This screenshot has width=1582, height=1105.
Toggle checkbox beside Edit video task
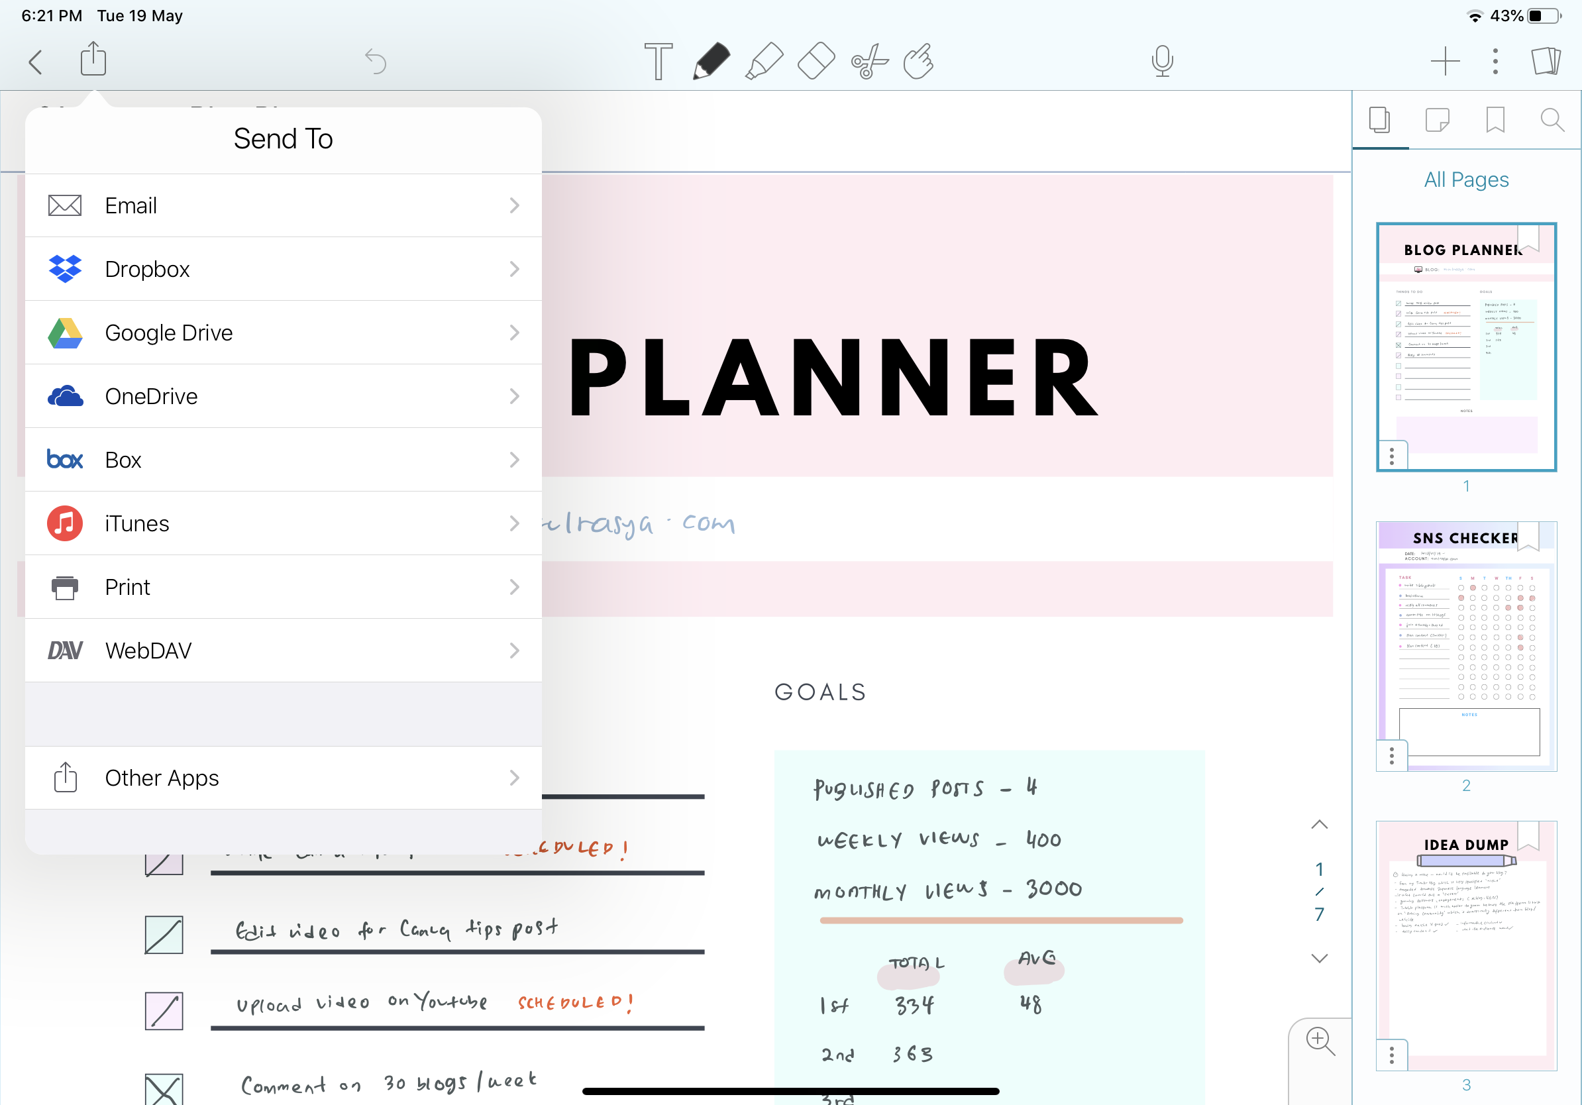point(164,935)
